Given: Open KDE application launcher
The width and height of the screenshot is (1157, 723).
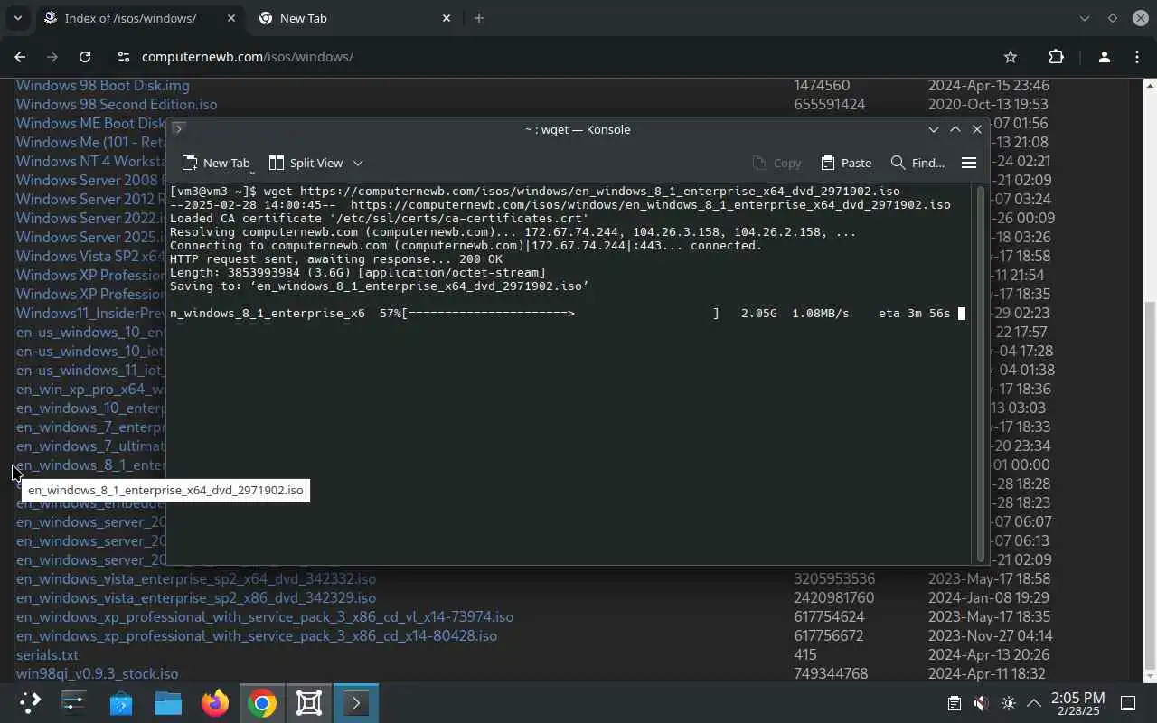Looking at the screenshot, I should click(30, 703).
